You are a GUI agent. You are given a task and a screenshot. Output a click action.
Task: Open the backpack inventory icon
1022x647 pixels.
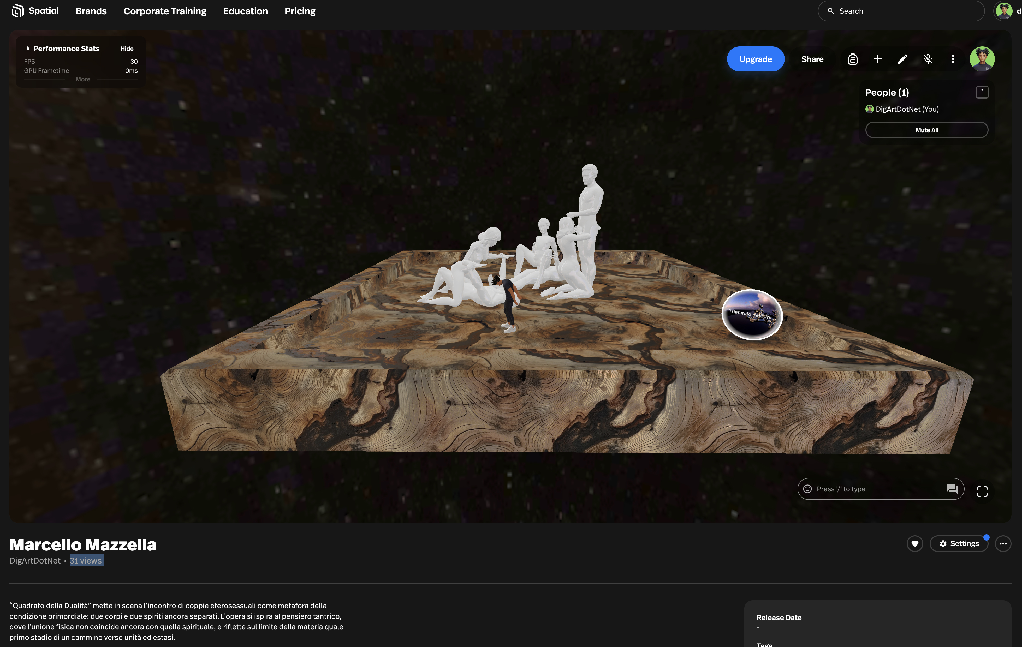(x=853, y=59)
